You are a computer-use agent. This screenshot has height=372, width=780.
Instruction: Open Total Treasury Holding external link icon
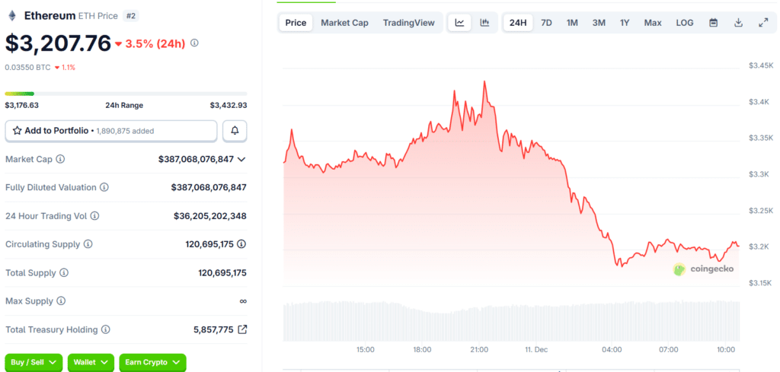coord(242,329)
